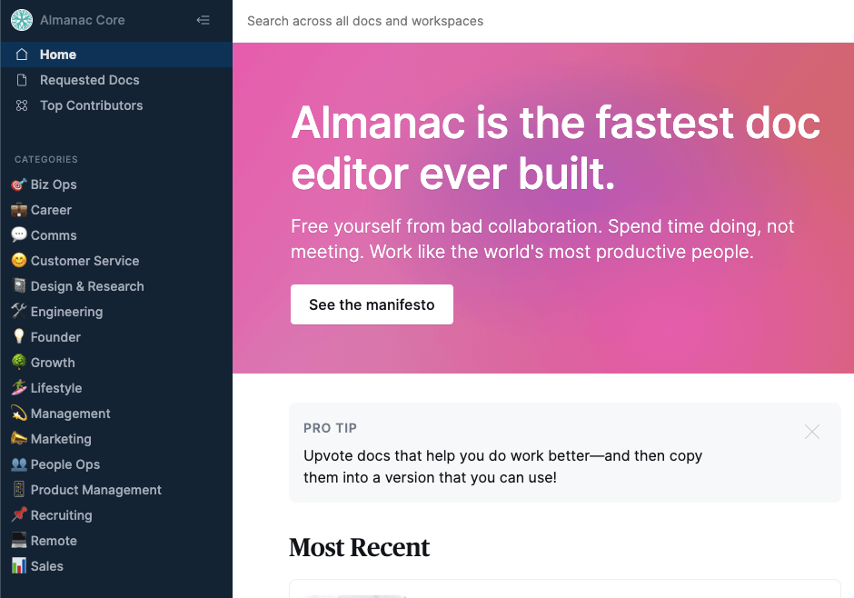Navigate to Requested Docs
Screen dimensions: 854x598
tap(89, 80)
